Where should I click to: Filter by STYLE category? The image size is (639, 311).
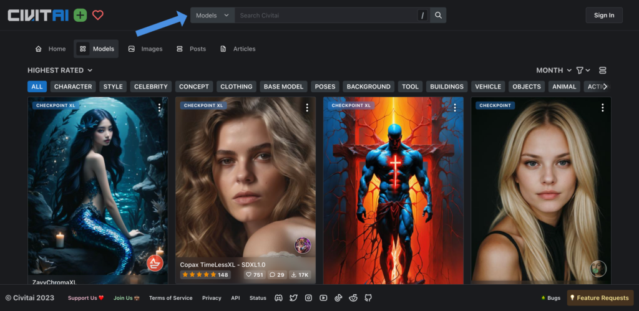click(113, 87)
